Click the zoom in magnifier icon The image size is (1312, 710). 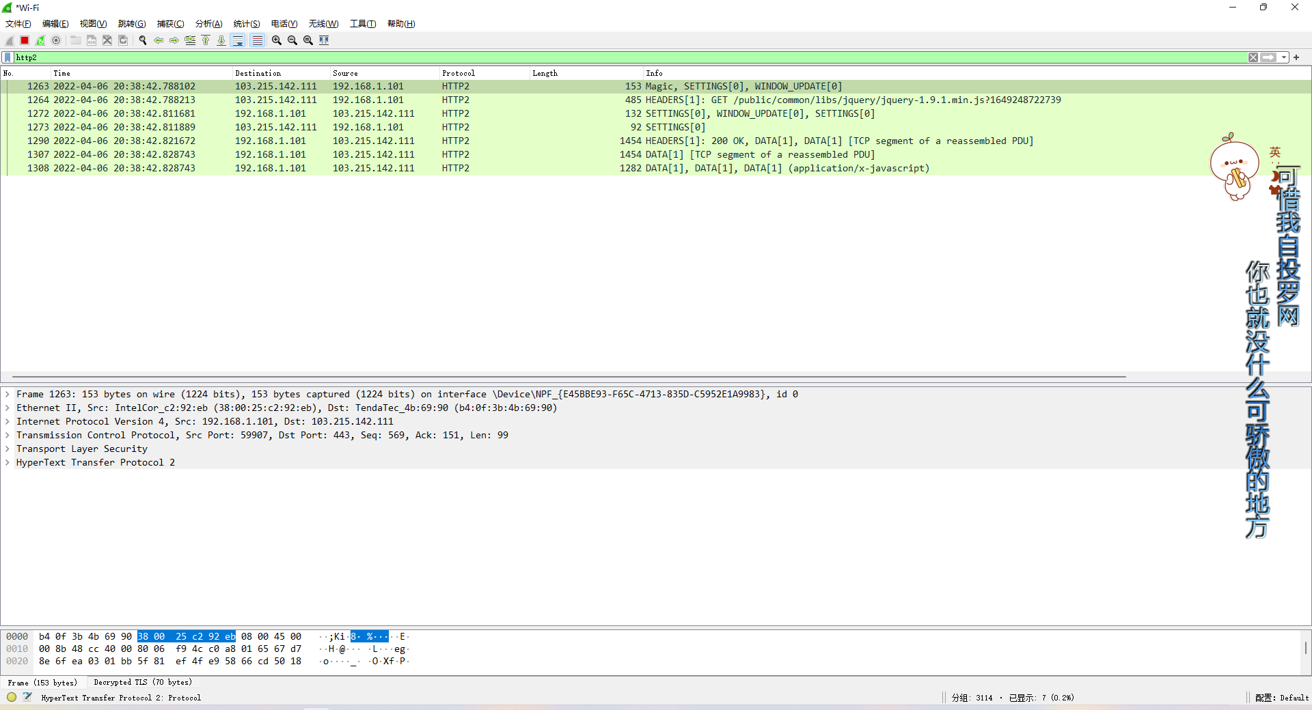276,40
